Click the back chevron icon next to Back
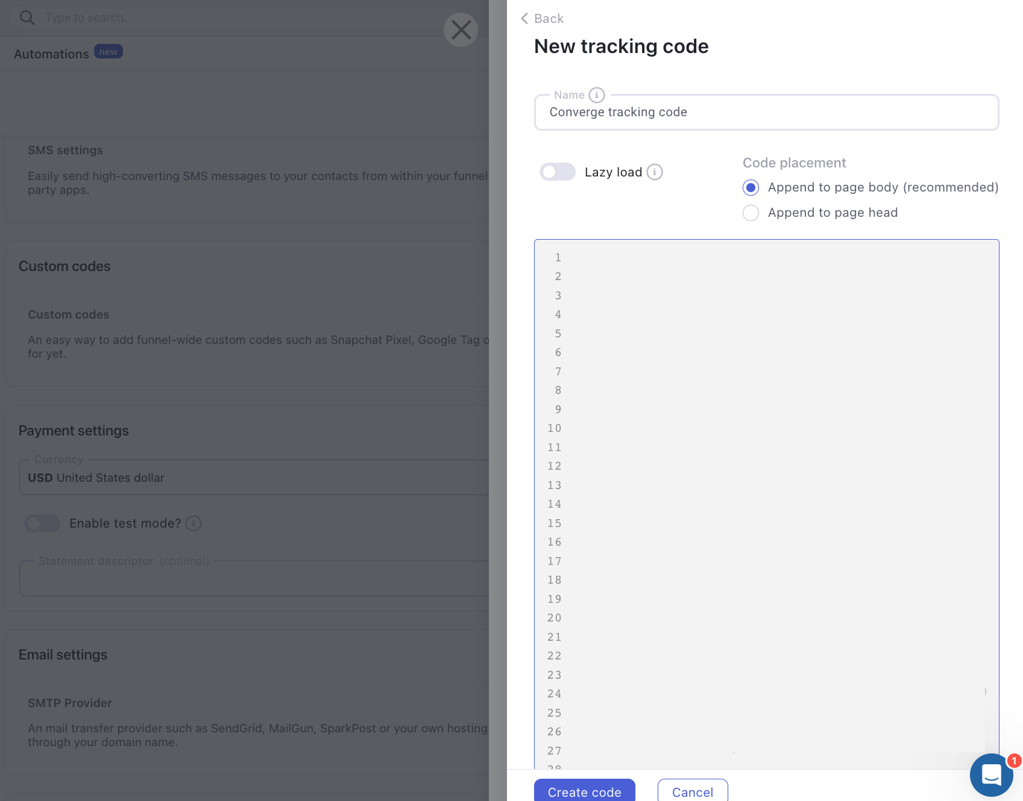The image size is (1023, 801). (524, 19)
